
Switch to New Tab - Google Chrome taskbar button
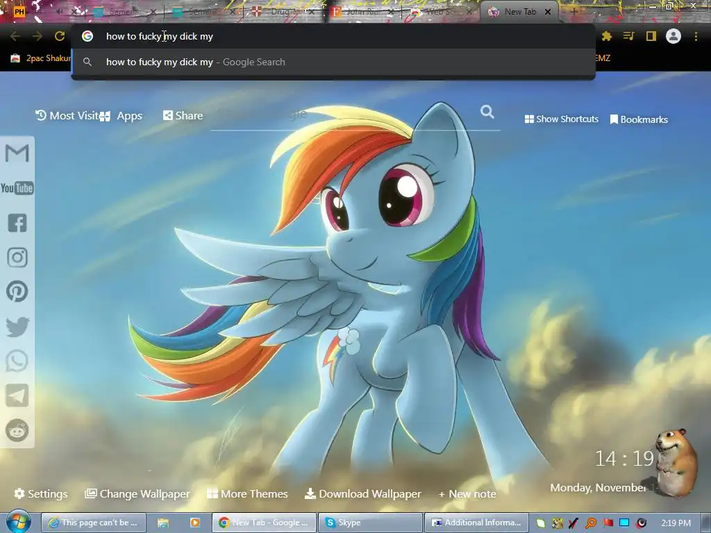(x=264, y=523)
